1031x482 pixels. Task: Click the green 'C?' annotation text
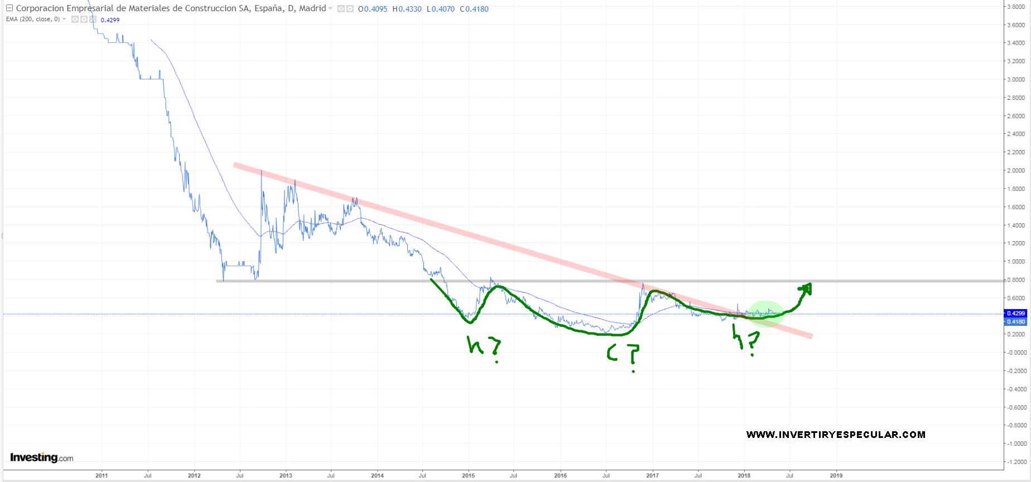click(x=623, y=354)
